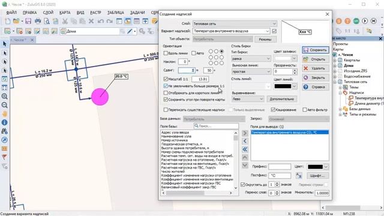The image size is (384, 216).
Task: Click the Delete X icon in toolbar
Action: pos(91,22)
